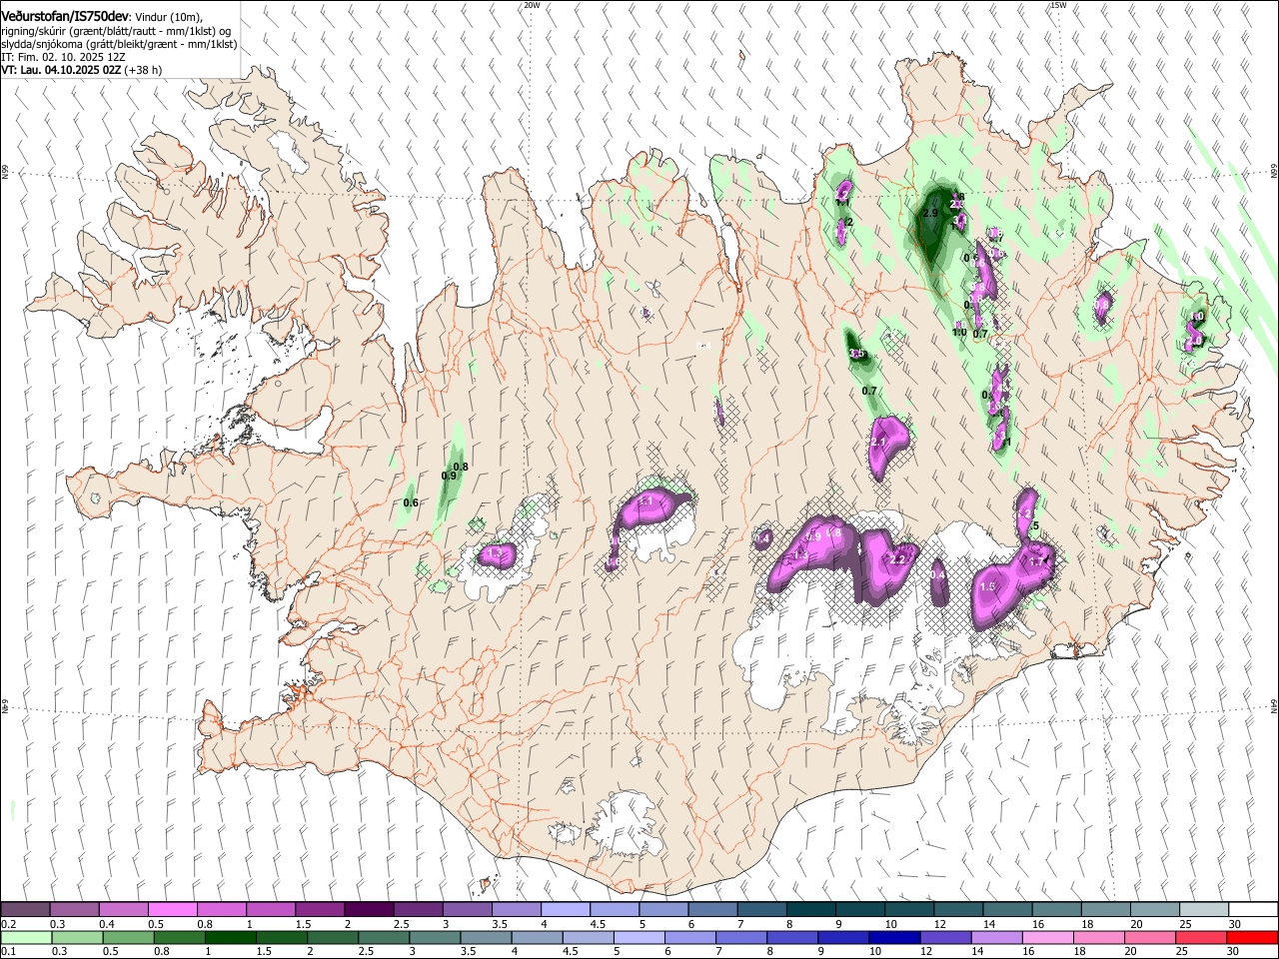Click the slate blue 6 snow scale swatch
This screenshot has width=1279, height=959.
(x=712, y=909)
